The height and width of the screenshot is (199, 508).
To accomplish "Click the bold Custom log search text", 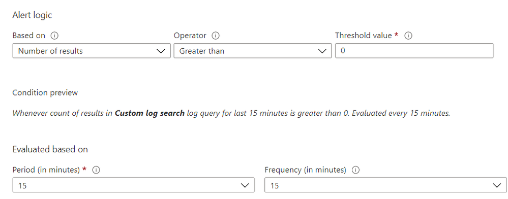I will [x=150, y=113].
